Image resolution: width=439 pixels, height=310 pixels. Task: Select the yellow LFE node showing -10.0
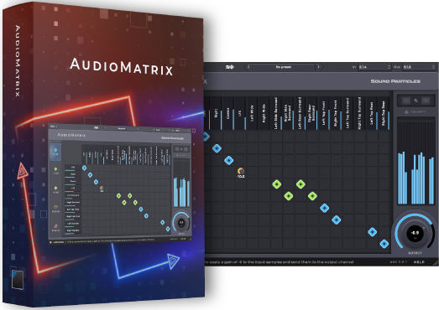[241, 173]
